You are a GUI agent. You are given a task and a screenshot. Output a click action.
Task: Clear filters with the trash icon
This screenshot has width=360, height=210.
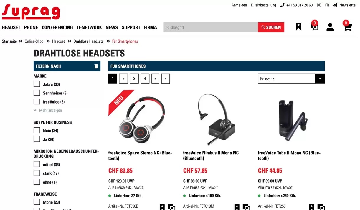click(96, 66)
